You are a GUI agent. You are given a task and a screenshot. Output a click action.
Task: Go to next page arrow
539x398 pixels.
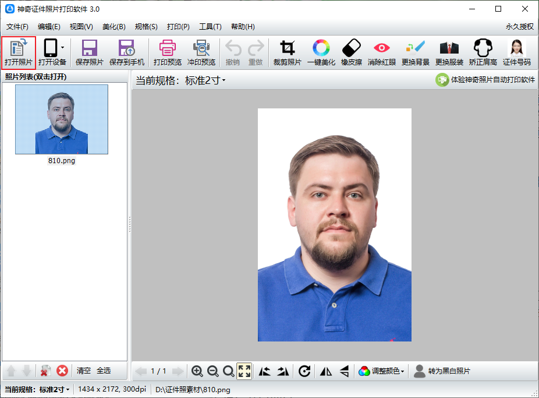[178, 371]
